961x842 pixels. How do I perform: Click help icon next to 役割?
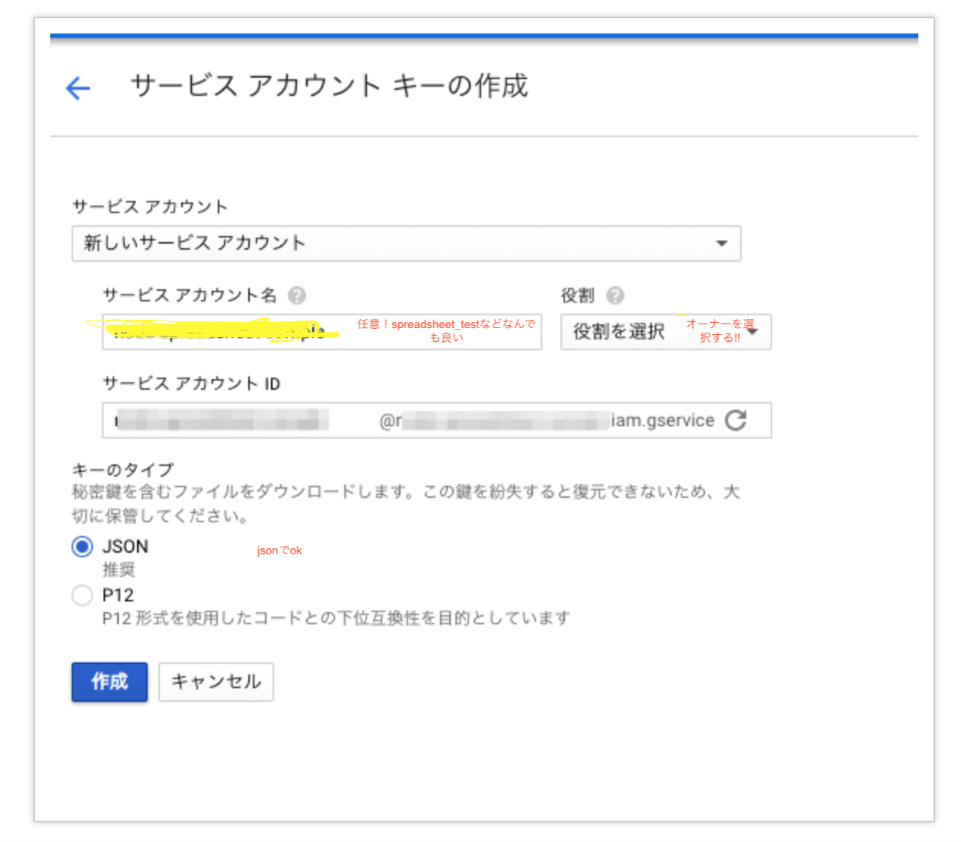point(615,295)
